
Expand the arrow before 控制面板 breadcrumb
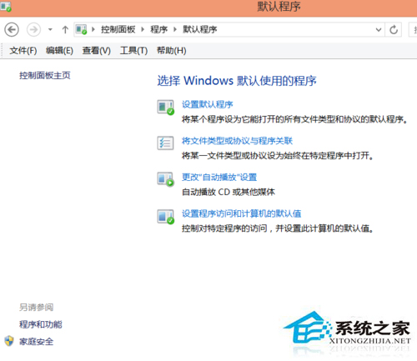[93, 29]
